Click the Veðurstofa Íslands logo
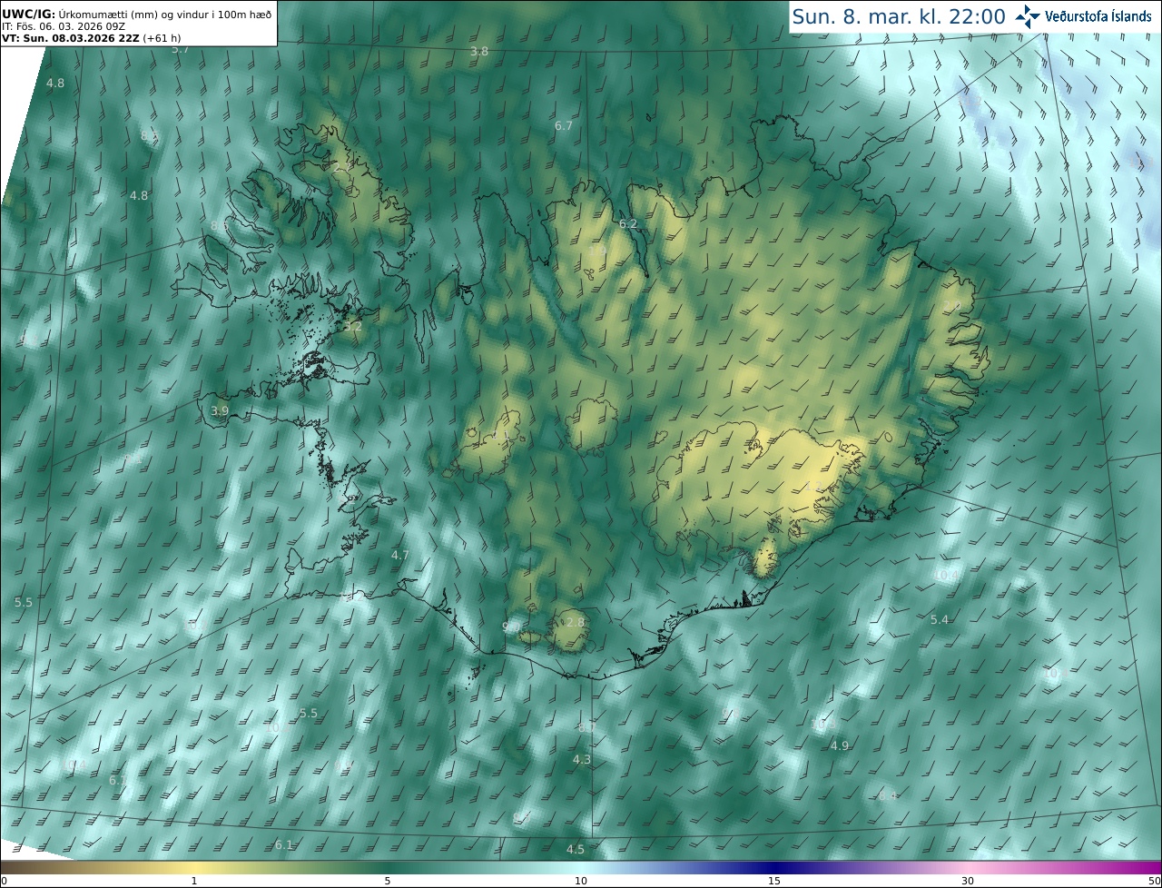Screen dimensions: 1162x888 point(1084,16)
